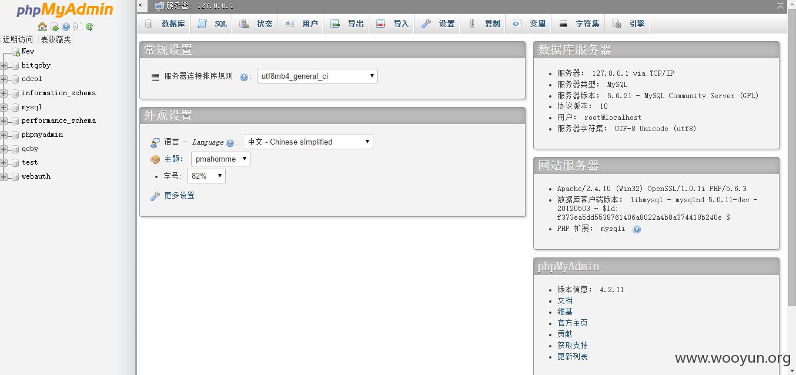Click the server 127.0.0.1 breadcrumb link
Viewport: 796px width, 375px height.
click(200, 6)
